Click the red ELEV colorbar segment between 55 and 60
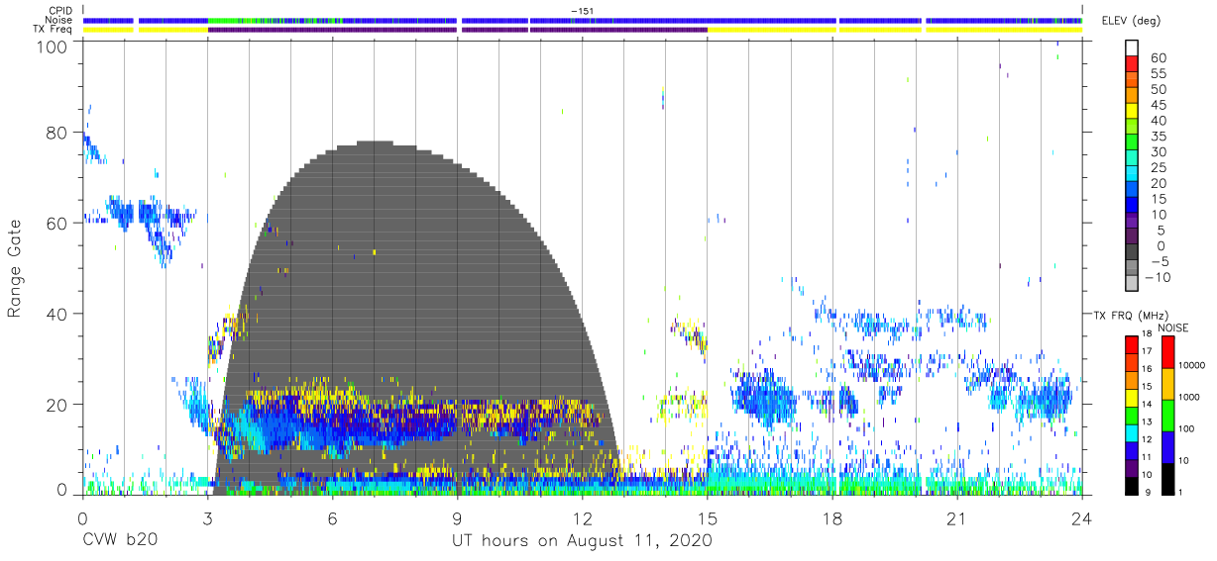Screen dimensions: 1217x561 click(x=1132, y=65)
